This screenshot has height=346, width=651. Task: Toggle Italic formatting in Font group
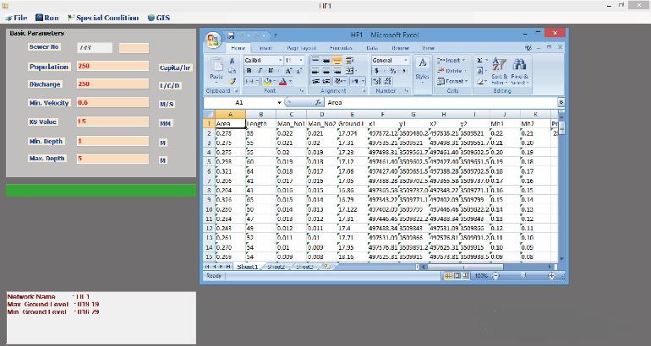tap(257, 71)
